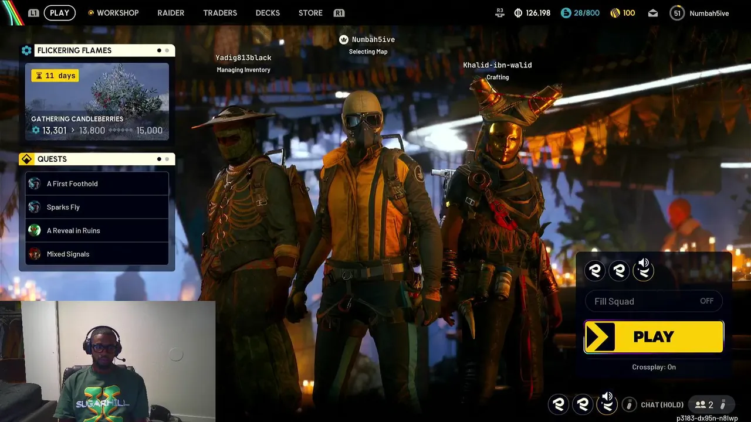The width and height of the screenshot is (751, 422).
Task: Click the speaker squad emblem in the play panel
Action: point(643,270)
